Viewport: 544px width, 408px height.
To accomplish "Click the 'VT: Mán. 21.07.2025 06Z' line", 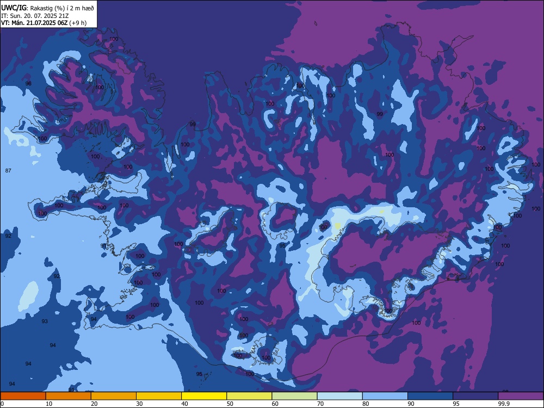I will (x=34, y=23).
